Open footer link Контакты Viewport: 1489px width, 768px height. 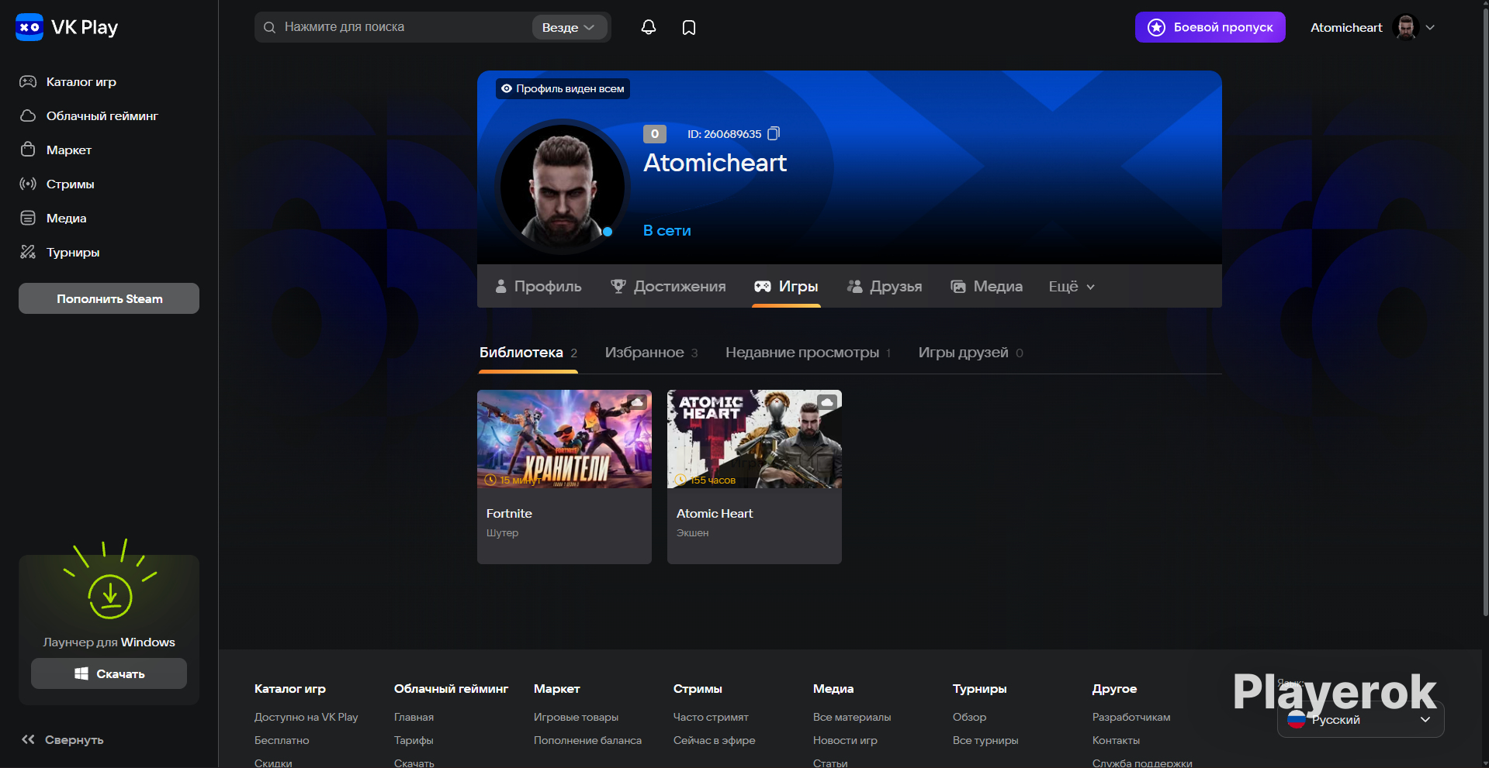[1116, 740]
